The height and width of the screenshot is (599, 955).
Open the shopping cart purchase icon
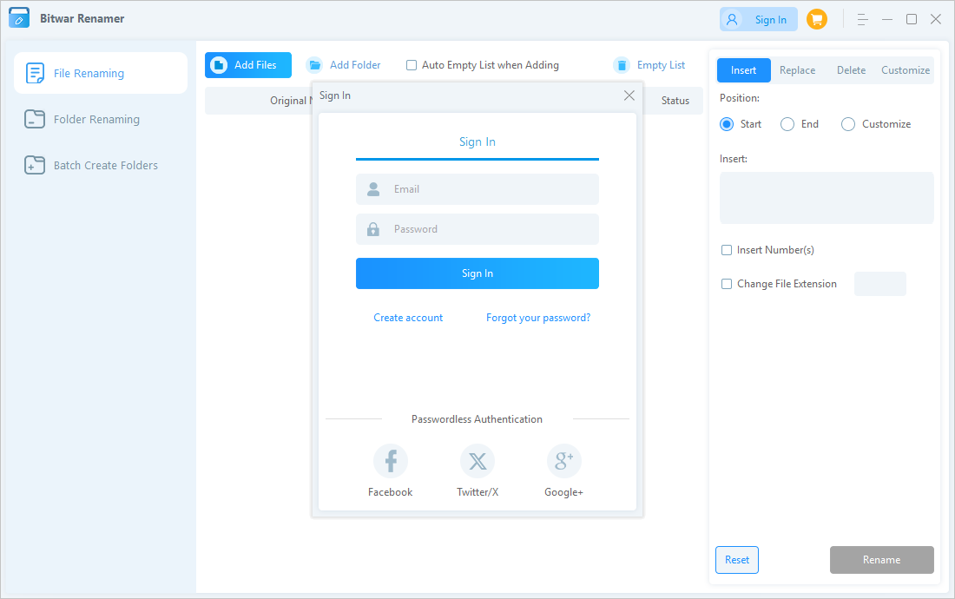tap(817, 19)
